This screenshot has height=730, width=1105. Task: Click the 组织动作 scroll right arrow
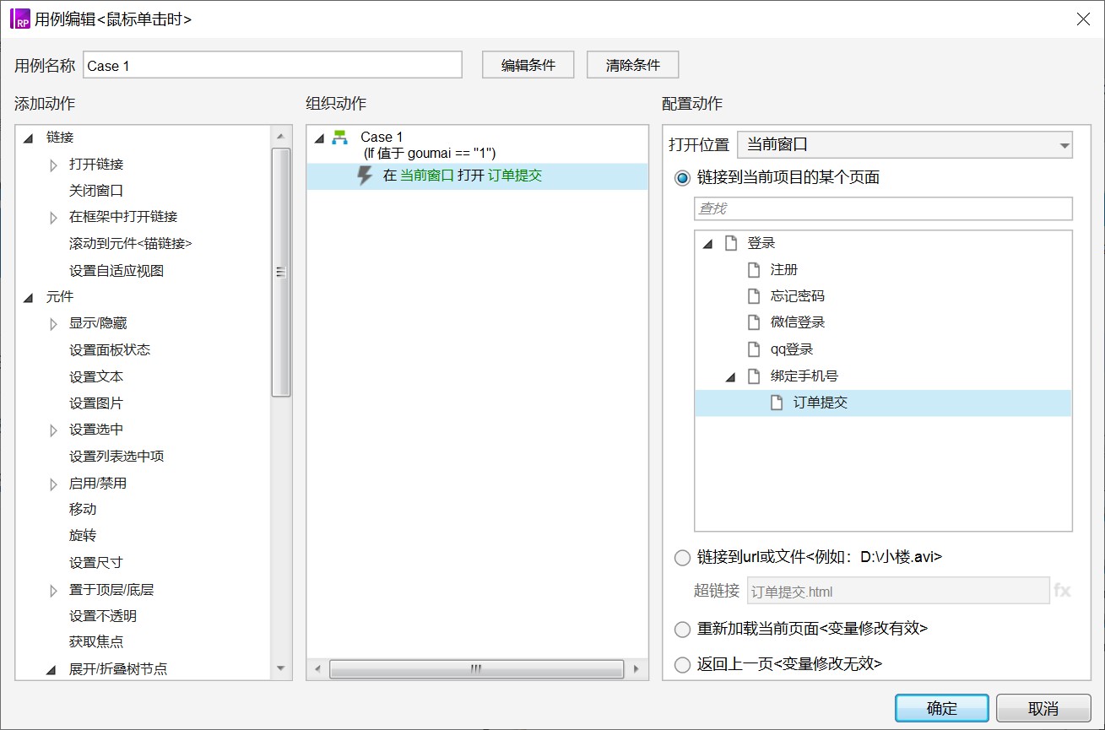pos(636,669)
